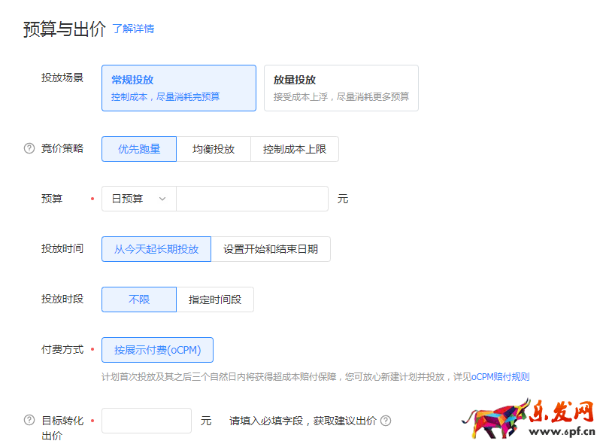
Task: Click help icon beside 目标转化出价
Action: point(29,420)
